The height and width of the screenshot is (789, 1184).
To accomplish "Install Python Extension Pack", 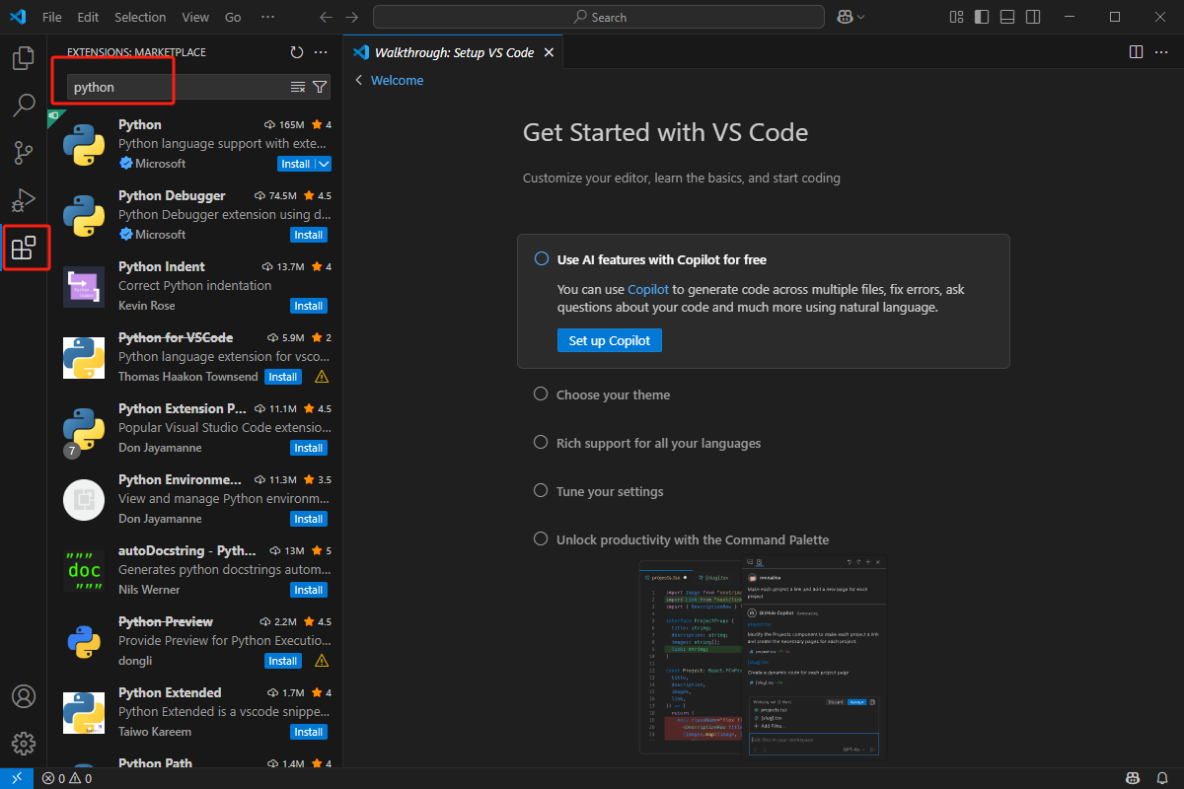I will pos(309,448).
